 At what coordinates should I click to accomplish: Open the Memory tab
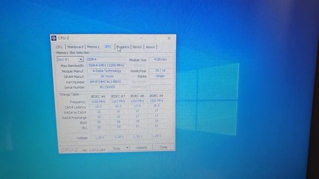click(x=93, y=47)
